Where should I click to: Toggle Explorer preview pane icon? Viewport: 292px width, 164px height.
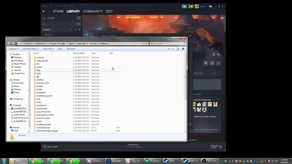(177, 49)
